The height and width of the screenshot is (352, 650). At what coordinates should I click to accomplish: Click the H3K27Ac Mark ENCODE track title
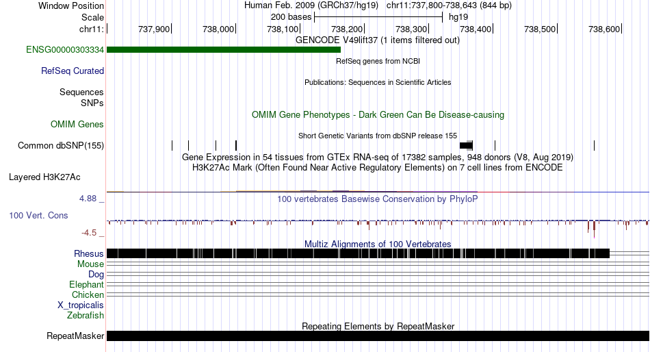pyautogui.click(x=378, y=168)
